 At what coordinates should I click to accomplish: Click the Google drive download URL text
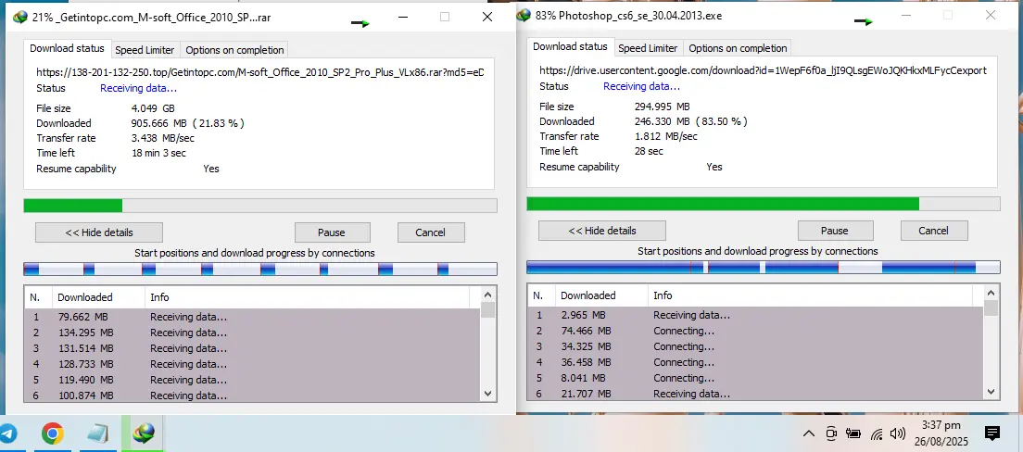(763, 70)
